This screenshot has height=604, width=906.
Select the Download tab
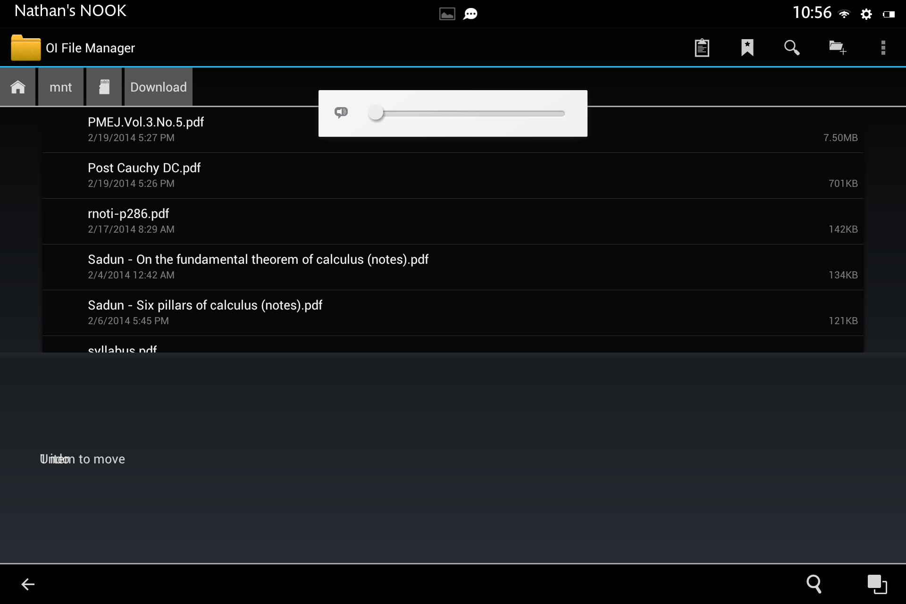click(x=158, y=86)
